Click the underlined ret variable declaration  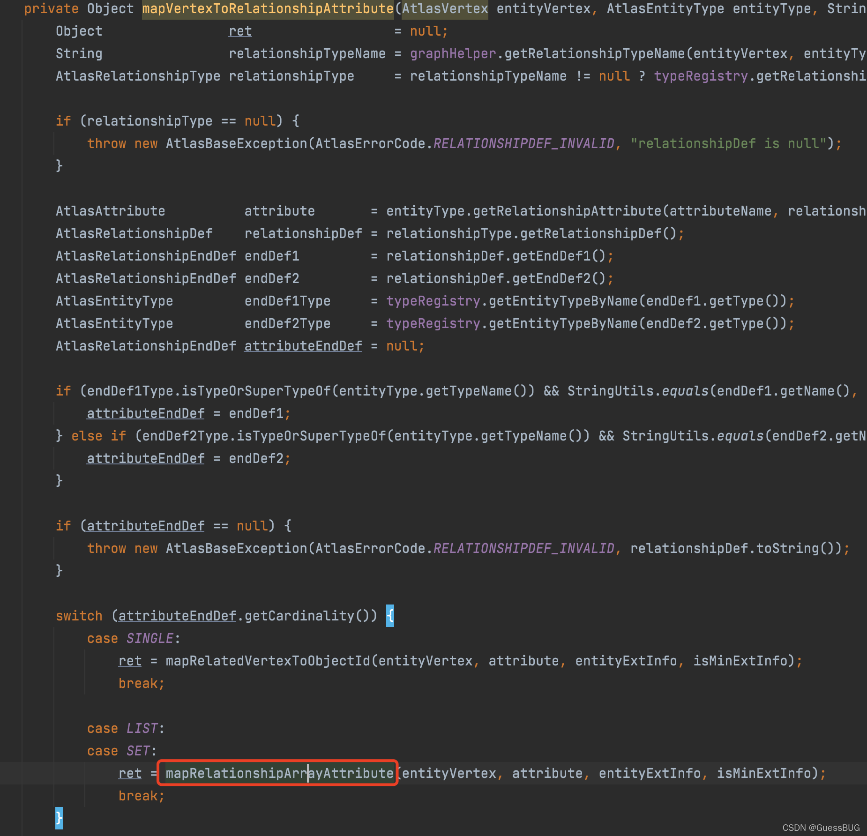point(240,31)
